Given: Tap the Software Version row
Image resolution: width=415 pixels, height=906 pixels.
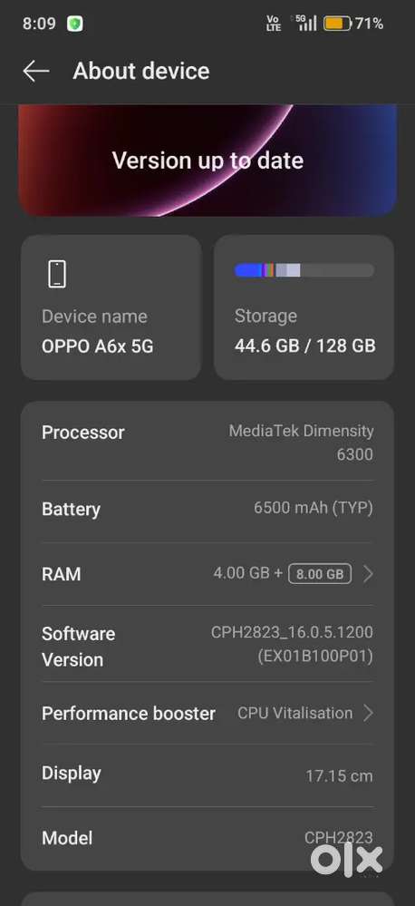Looking at the screenshot, I should [207, 644].
